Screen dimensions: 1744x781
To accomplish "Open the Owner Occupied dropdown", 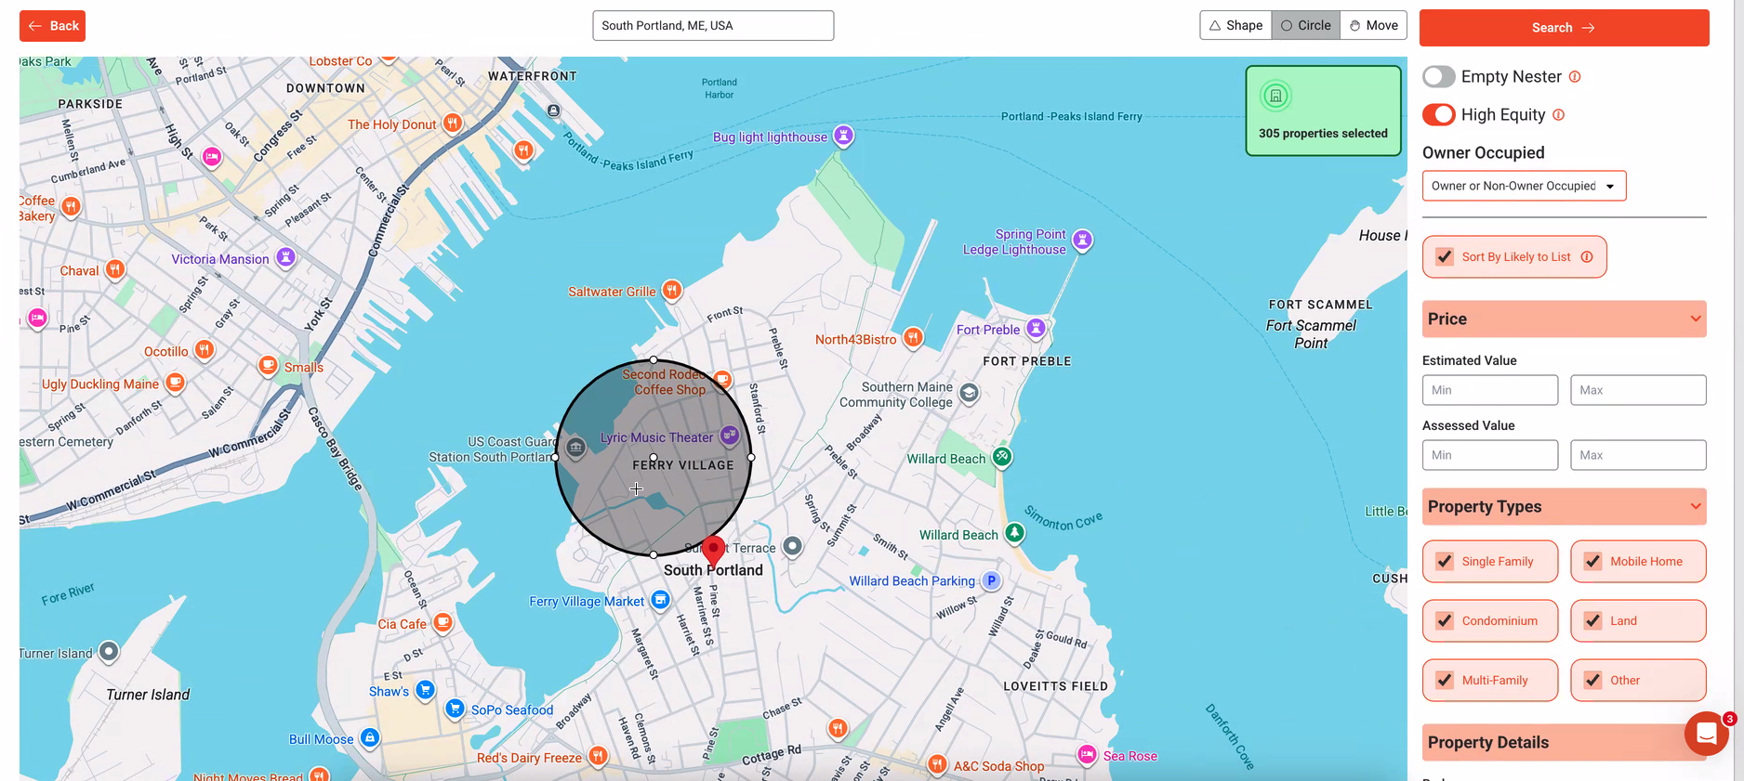I will [1524, 186].
